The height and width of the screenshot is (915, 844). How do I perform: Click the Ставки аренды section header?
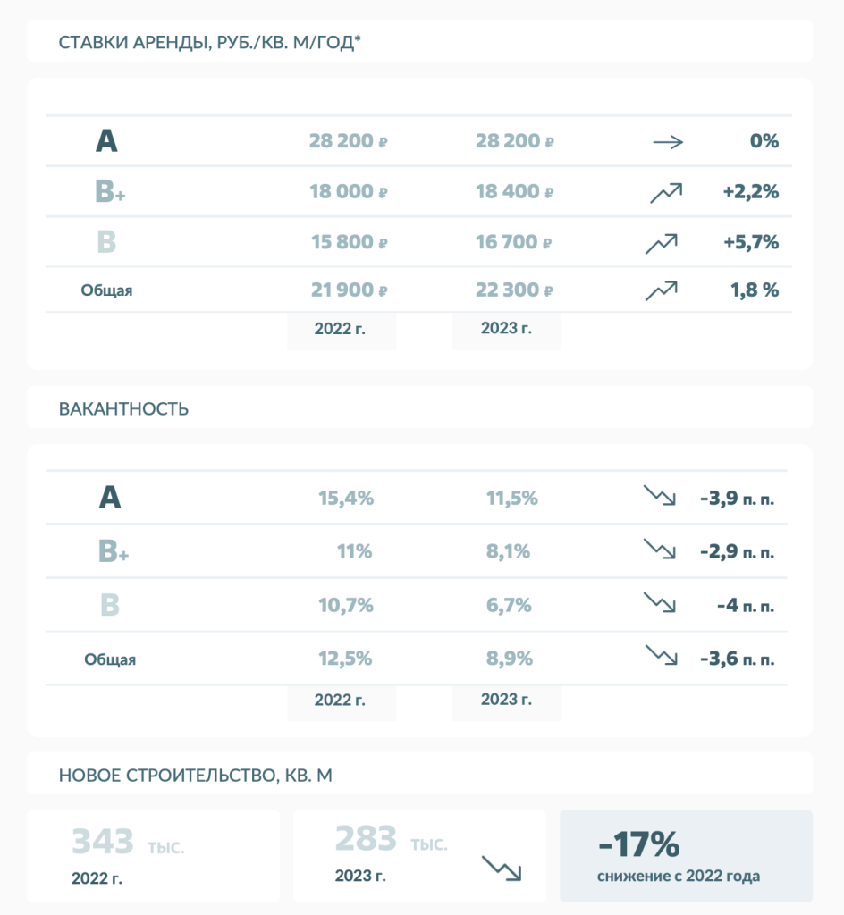pos(209,43)
